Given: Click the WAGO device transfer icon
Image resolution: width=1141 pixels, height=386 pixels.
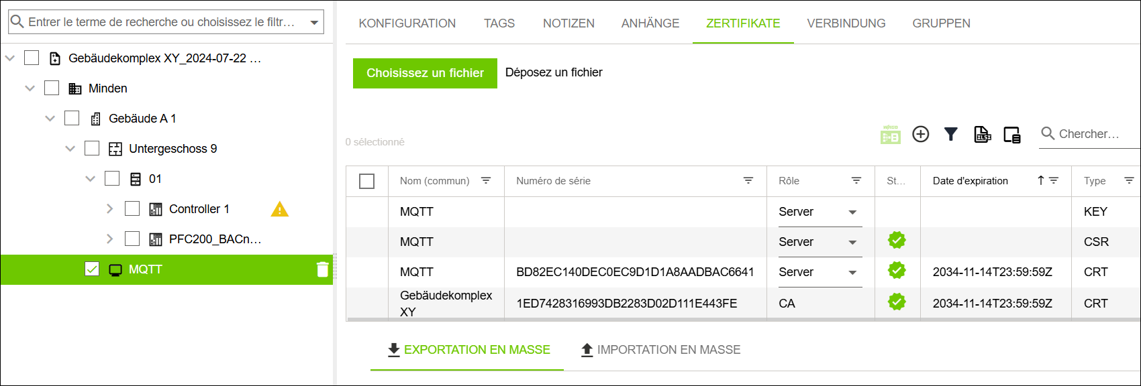Looking at the screenshot, I should pyautogui.click(x=891, y=135).
